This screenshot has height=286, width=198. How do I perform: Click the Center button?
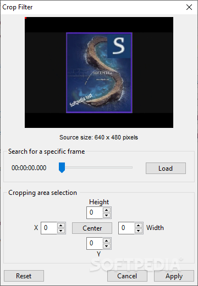click(x=92, y=228)
